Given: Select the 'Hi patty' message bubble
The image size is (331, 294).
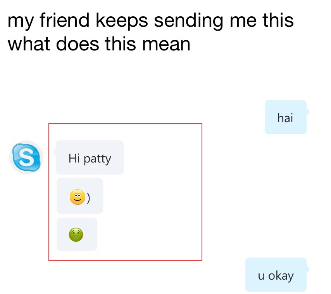Looking at the screenshot, I should point(90,157).
